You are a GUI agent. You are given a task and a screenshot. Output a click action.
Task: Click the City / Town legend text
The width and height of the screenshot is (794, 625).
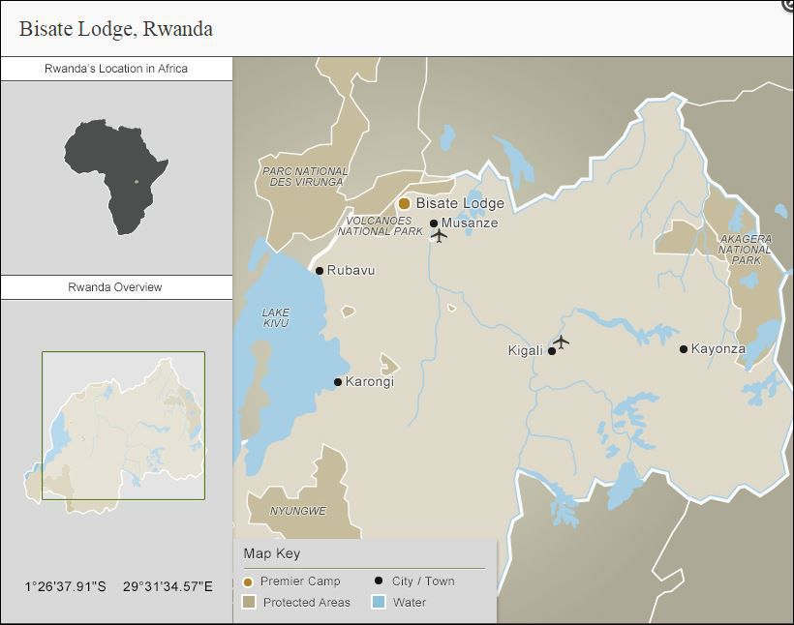(x=423, y=581)
